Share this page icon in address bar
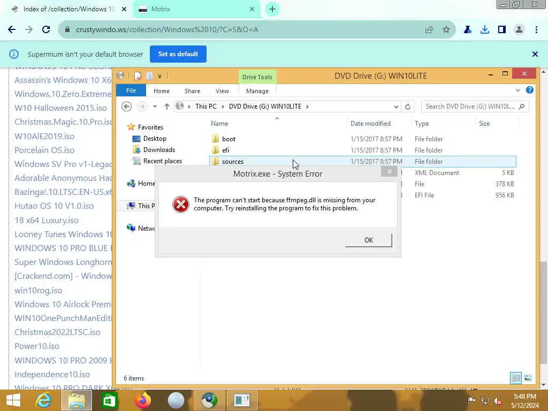This screenshot has width=548, height=411. 429,30
